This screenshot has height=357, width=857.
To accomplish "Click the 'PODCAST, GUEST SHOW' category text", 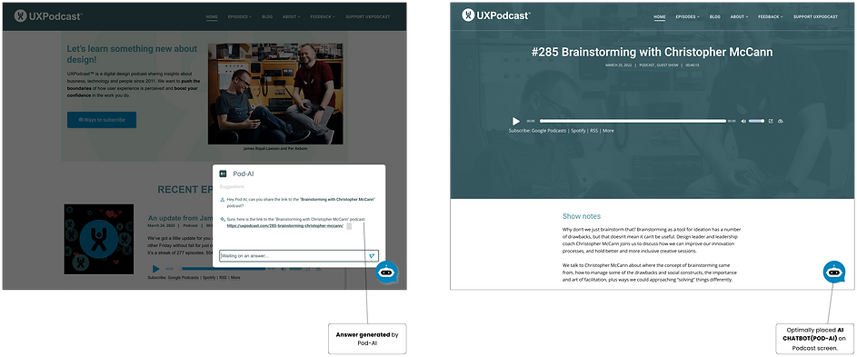I will 660,65.
